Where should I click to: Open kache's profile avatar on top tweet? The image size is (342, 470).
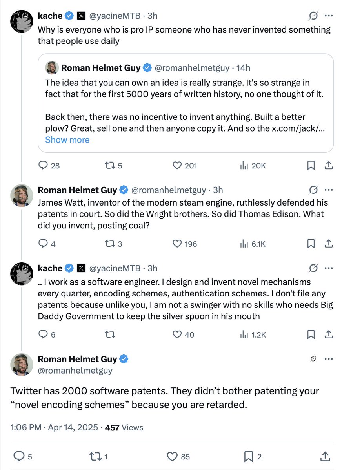(21, 22)
